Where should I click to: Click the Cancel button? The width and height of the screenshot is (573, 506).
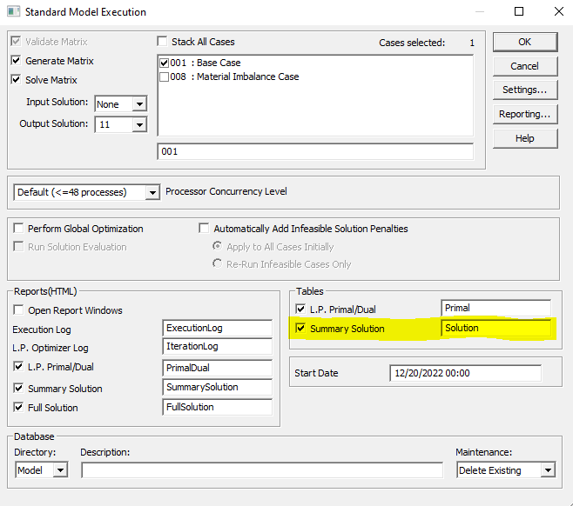(524, 66)
